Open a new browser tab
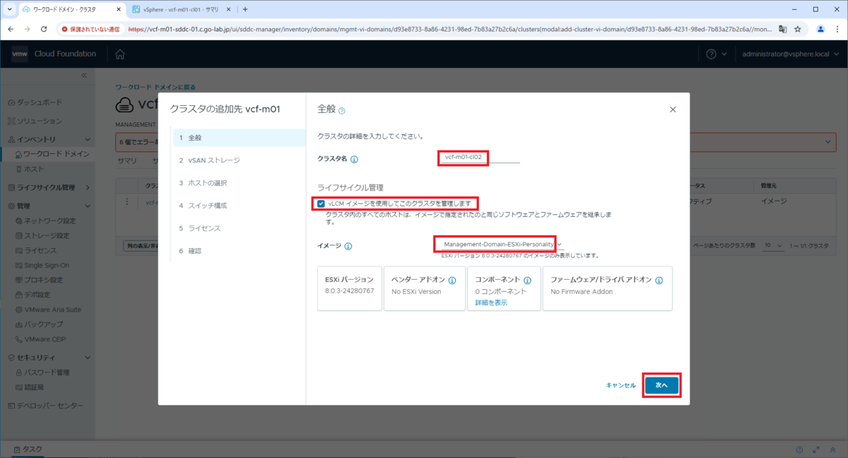Screen dimensions: 848x458 245,9
